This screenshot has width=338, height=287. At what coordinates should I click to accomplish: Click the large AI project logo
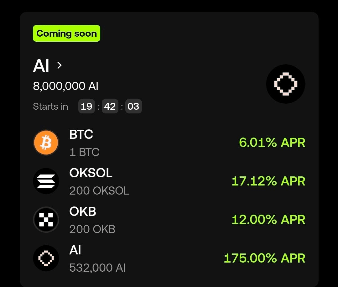[286, 84]
